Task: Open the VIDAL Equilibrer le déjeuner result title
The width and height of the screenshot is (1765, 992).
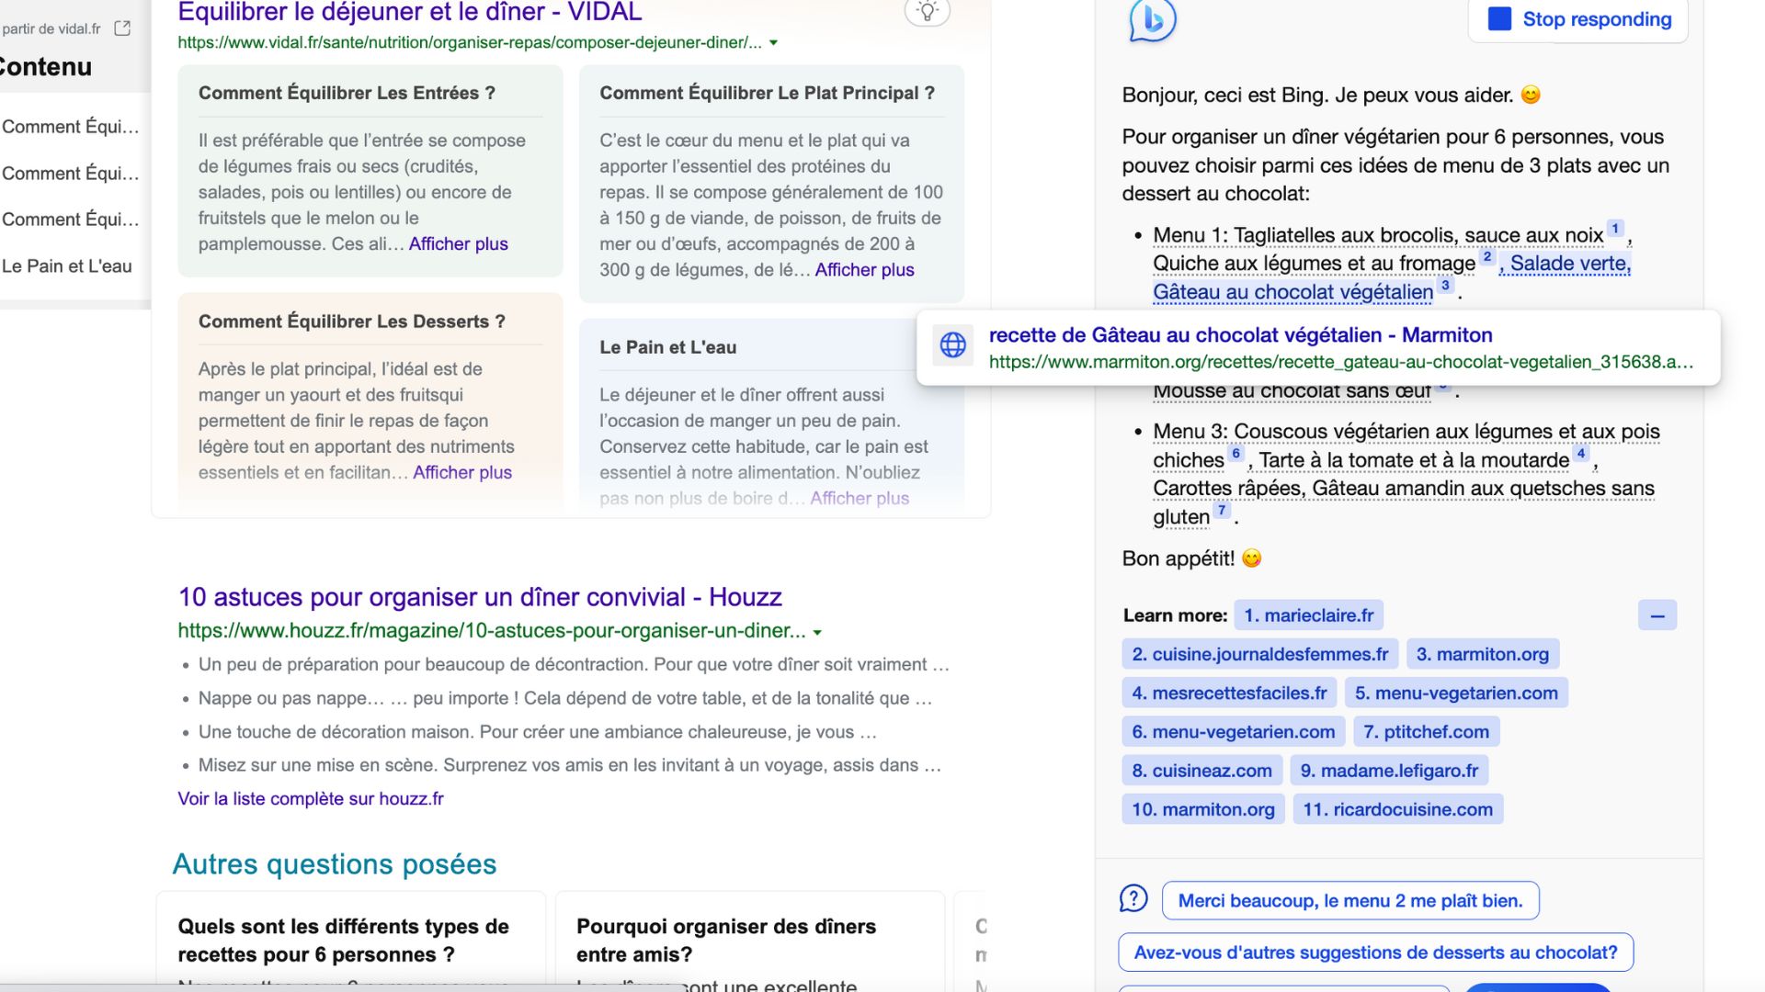Action: point(410,13)
